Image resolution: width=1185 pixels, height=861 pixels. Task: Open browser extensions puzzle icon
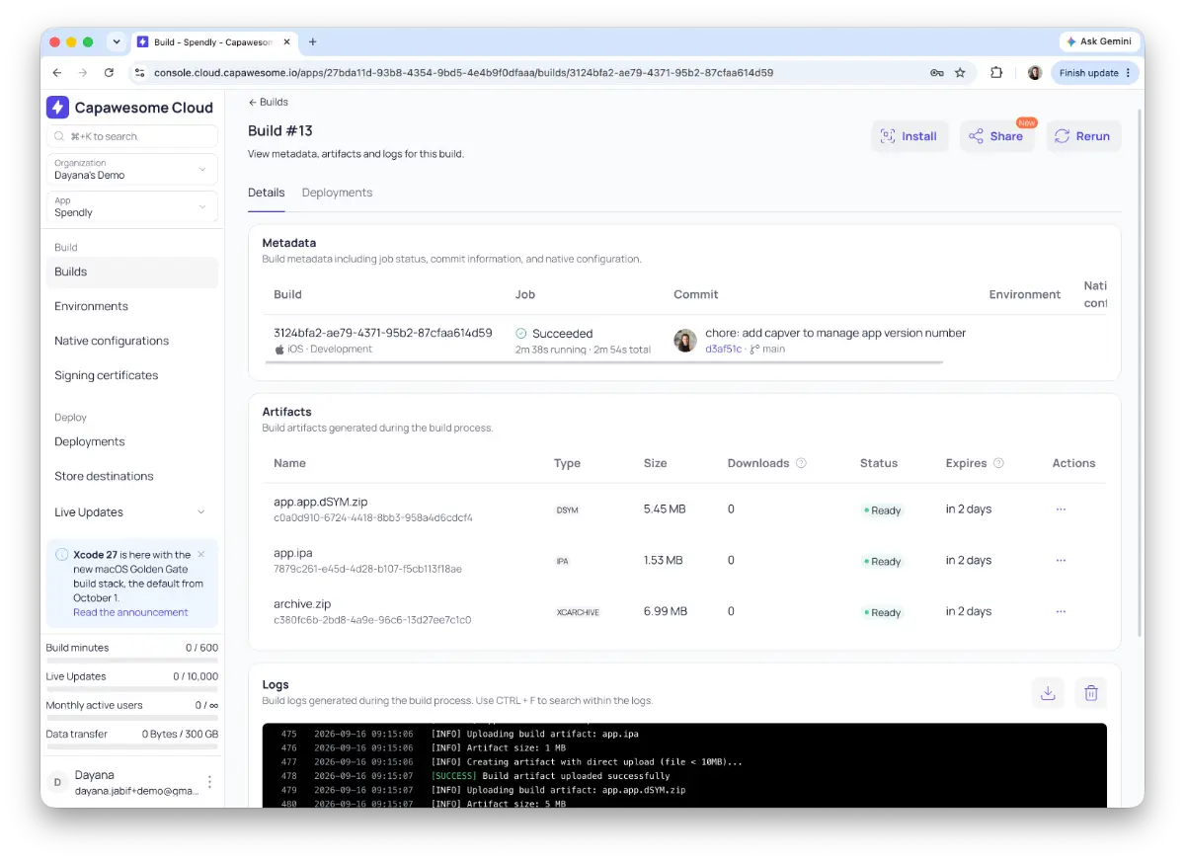pos(996,72)
